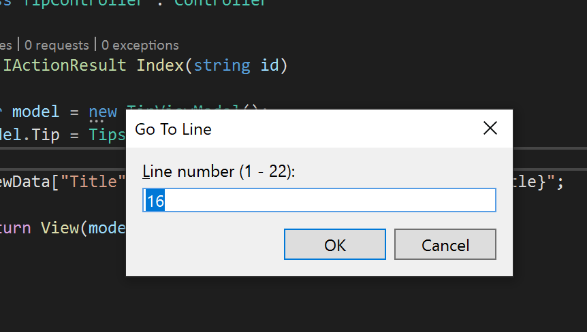Place cursor on the model variable
The width and height of the screenshot is (587, 332).
click(x=35, y=112)
